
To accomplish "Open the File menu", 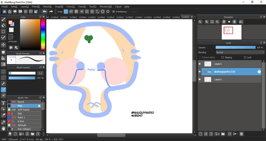I will tap(5, 6).
